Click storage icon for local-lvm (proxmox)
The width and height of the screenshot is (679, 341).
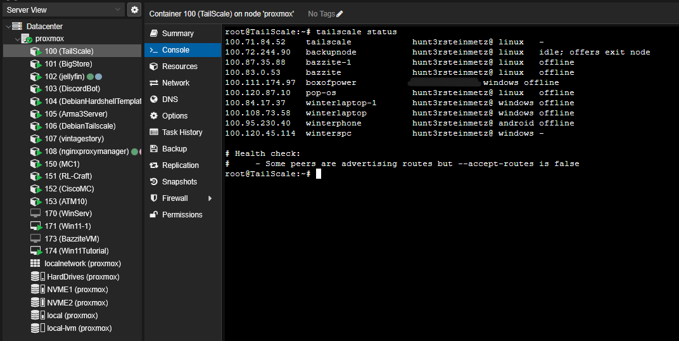38,328
